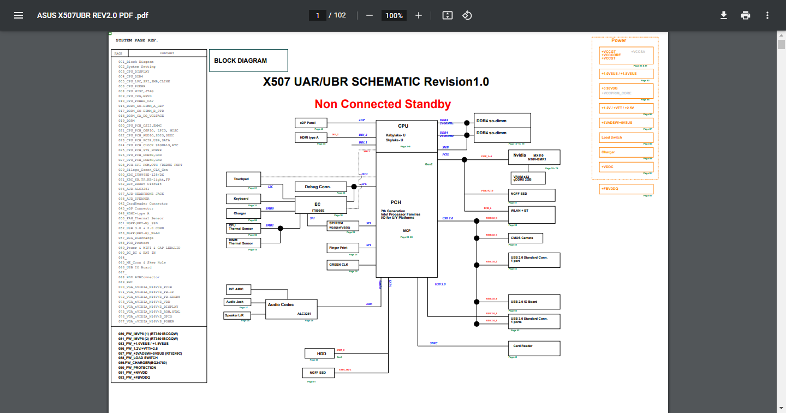Click the X507 UAR/UBR SCHEMATIC heading
Screen dimensions: 786x413
pyautogui.click(x=376, y=82)
